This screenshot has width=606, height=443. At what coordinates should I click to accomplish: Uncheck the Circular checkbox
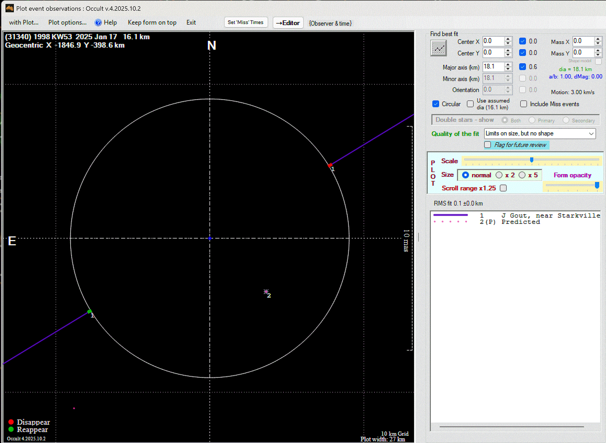point(436,104)
